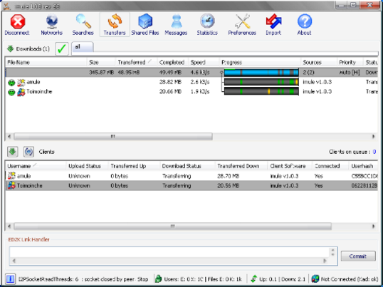This screenshot has height=287, width=383.
Task: Sort clients by Download Status column
Action: click(x=187, y=166)
